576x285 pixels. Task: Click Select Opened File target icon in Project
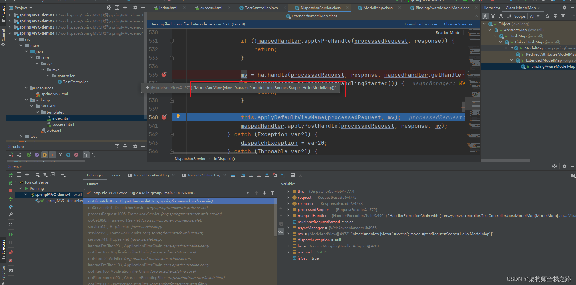coord(109,8)
